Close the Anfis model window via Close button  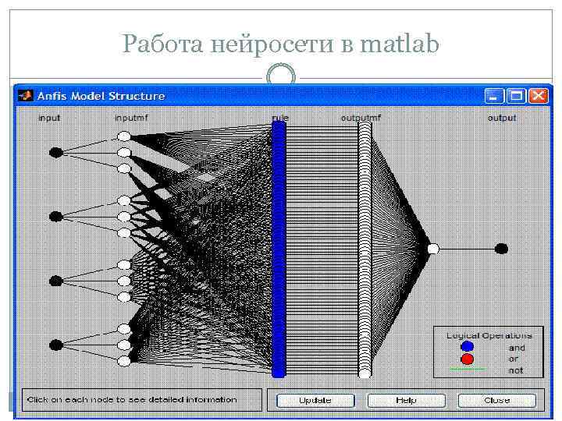point(497,400)
